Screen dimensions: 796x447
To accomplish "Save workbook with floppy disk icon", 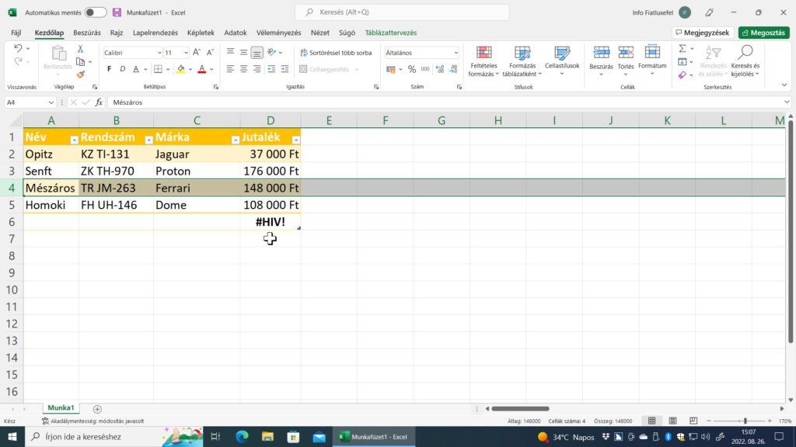I will point(117,12).
